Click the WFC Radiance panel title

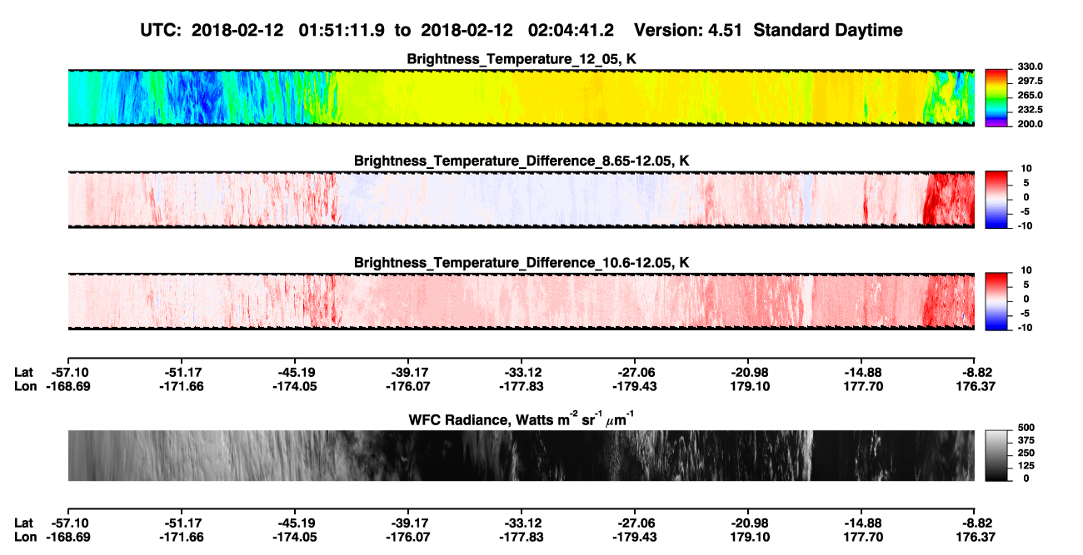coord(522,419)
